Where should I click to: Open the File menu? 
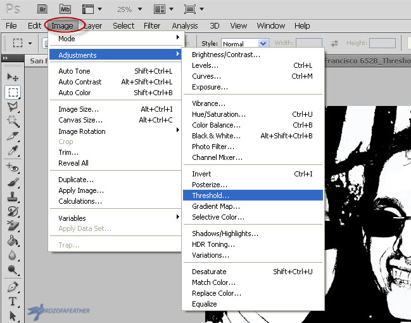coord(11,26)
